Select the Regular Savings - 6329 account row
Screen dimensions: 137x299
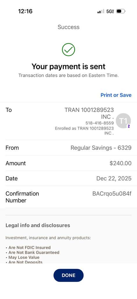tap(68, 148)
